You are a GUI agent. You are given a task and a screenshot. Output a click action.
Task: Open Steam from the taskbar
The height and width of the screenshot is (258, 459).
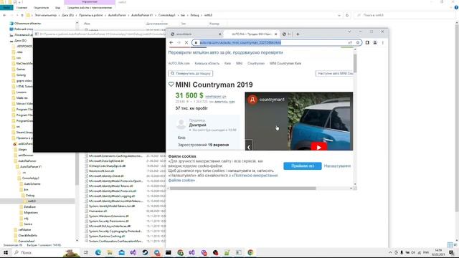point(145,252)
